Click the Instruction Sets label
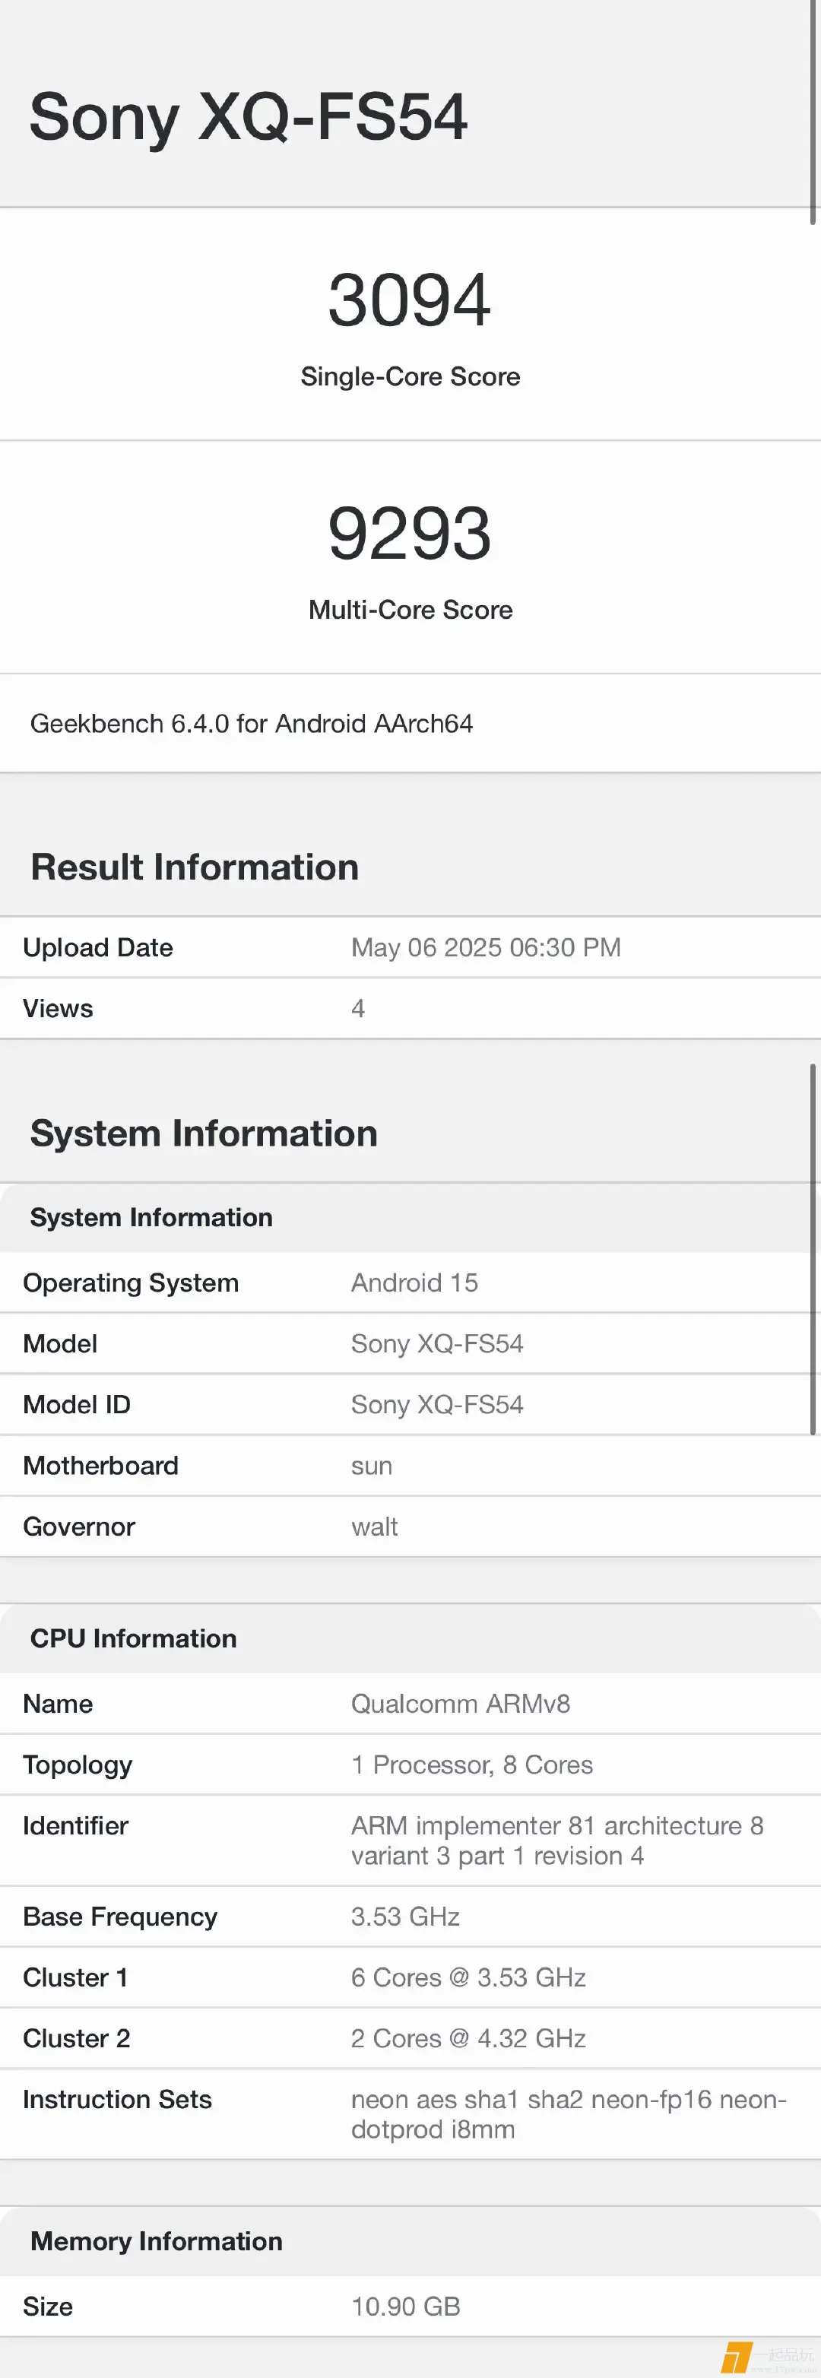This screenshot has height=2378, width=821. pyautogui.click(x=117, y=2100)
